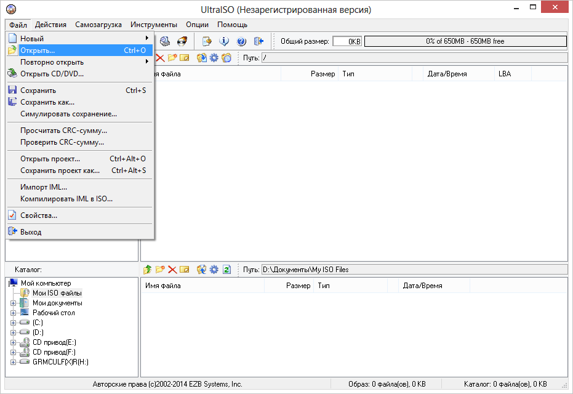Expand the CD привод(E:) tree node
This screenshot has width=573, height=394.
click(x=13, y=342)
